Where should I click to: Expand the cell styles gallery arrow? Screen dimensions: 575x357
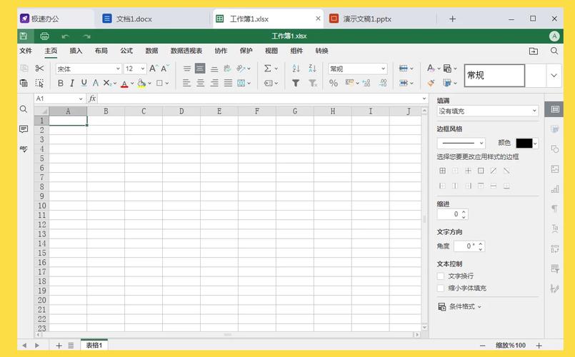[x=554, y=76]
